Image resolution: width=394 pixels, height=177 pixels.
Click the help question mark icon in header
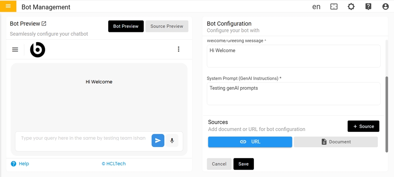coord(368,7)
